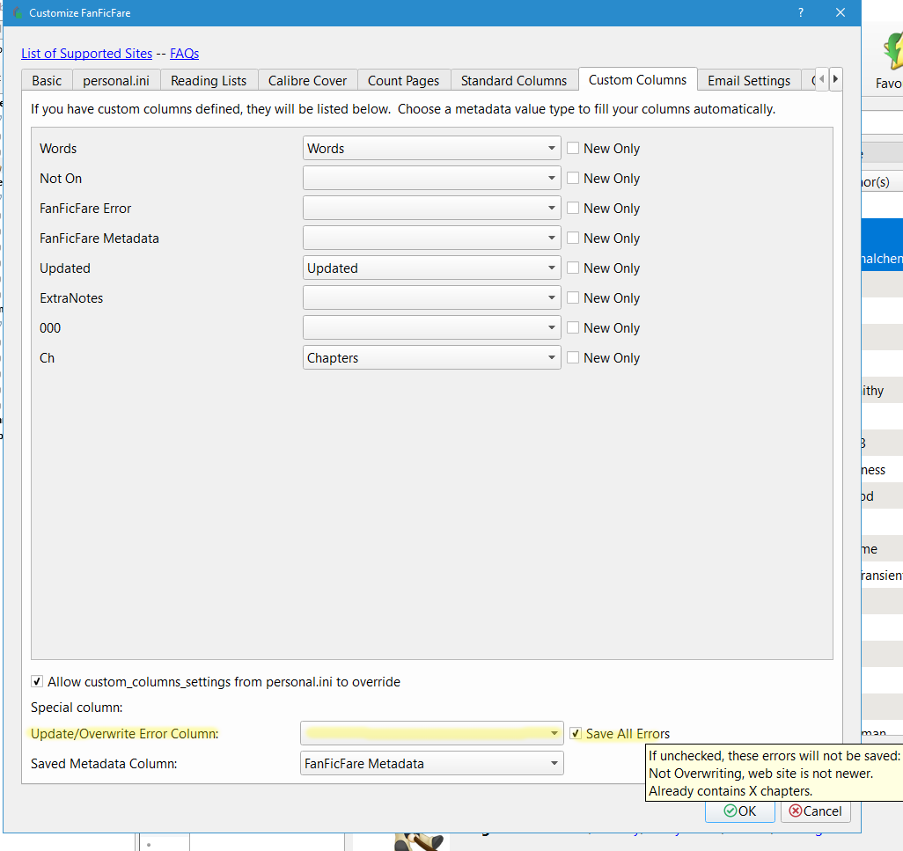Click the FanFicFare icon in the title bar
Screen dimensions: 903x851
[x=18, y=12]
